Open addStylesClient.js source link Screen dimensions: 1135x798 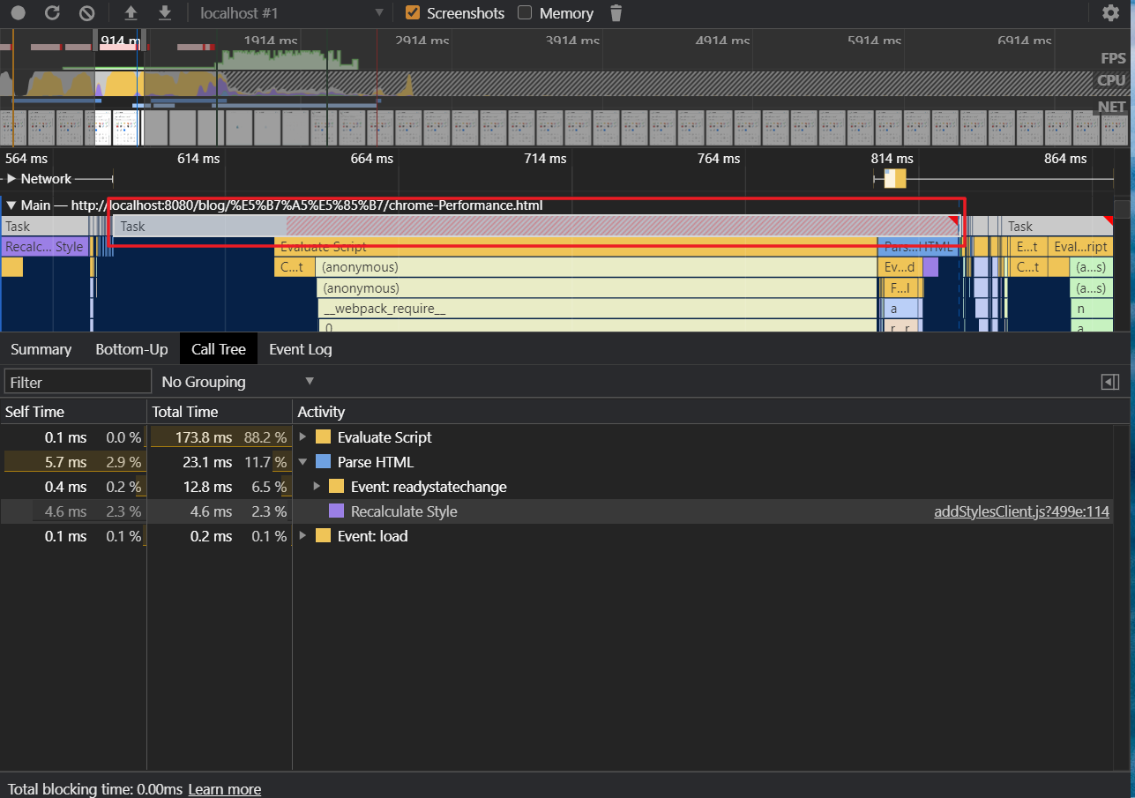pos(1021,511)
